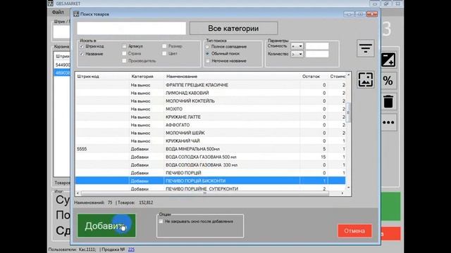Click the Все категории button

pyautogui.click(x=233, y=28)
